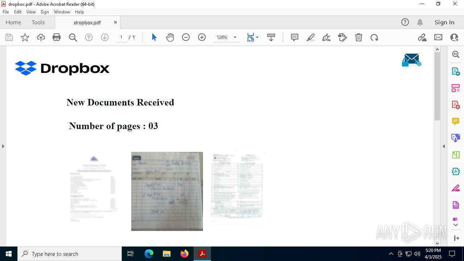
Task: Open the View menu
Action: point(31,12)
